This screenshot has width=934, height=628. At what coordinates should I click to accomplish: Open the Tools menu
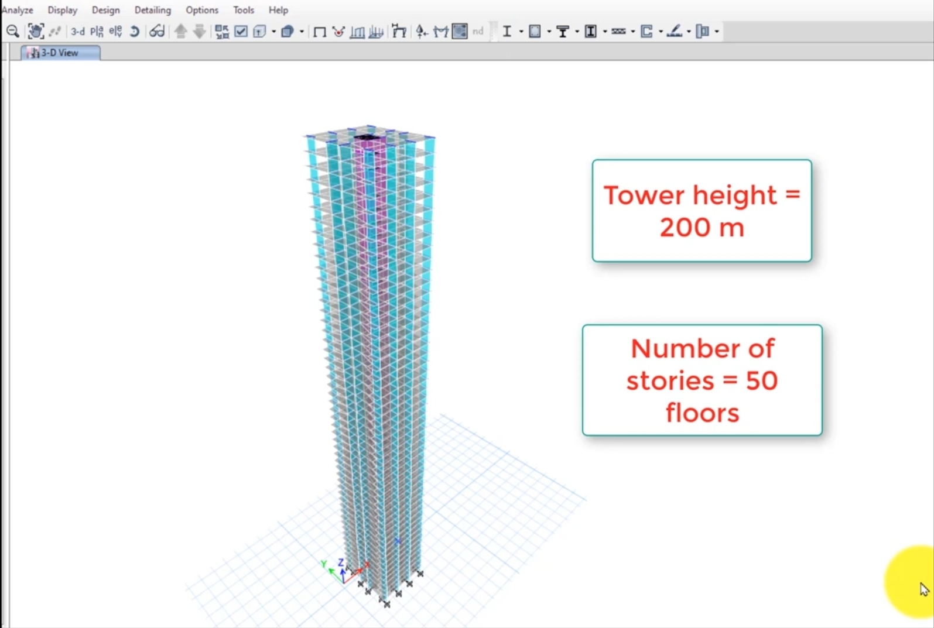(x=244, y=10)
